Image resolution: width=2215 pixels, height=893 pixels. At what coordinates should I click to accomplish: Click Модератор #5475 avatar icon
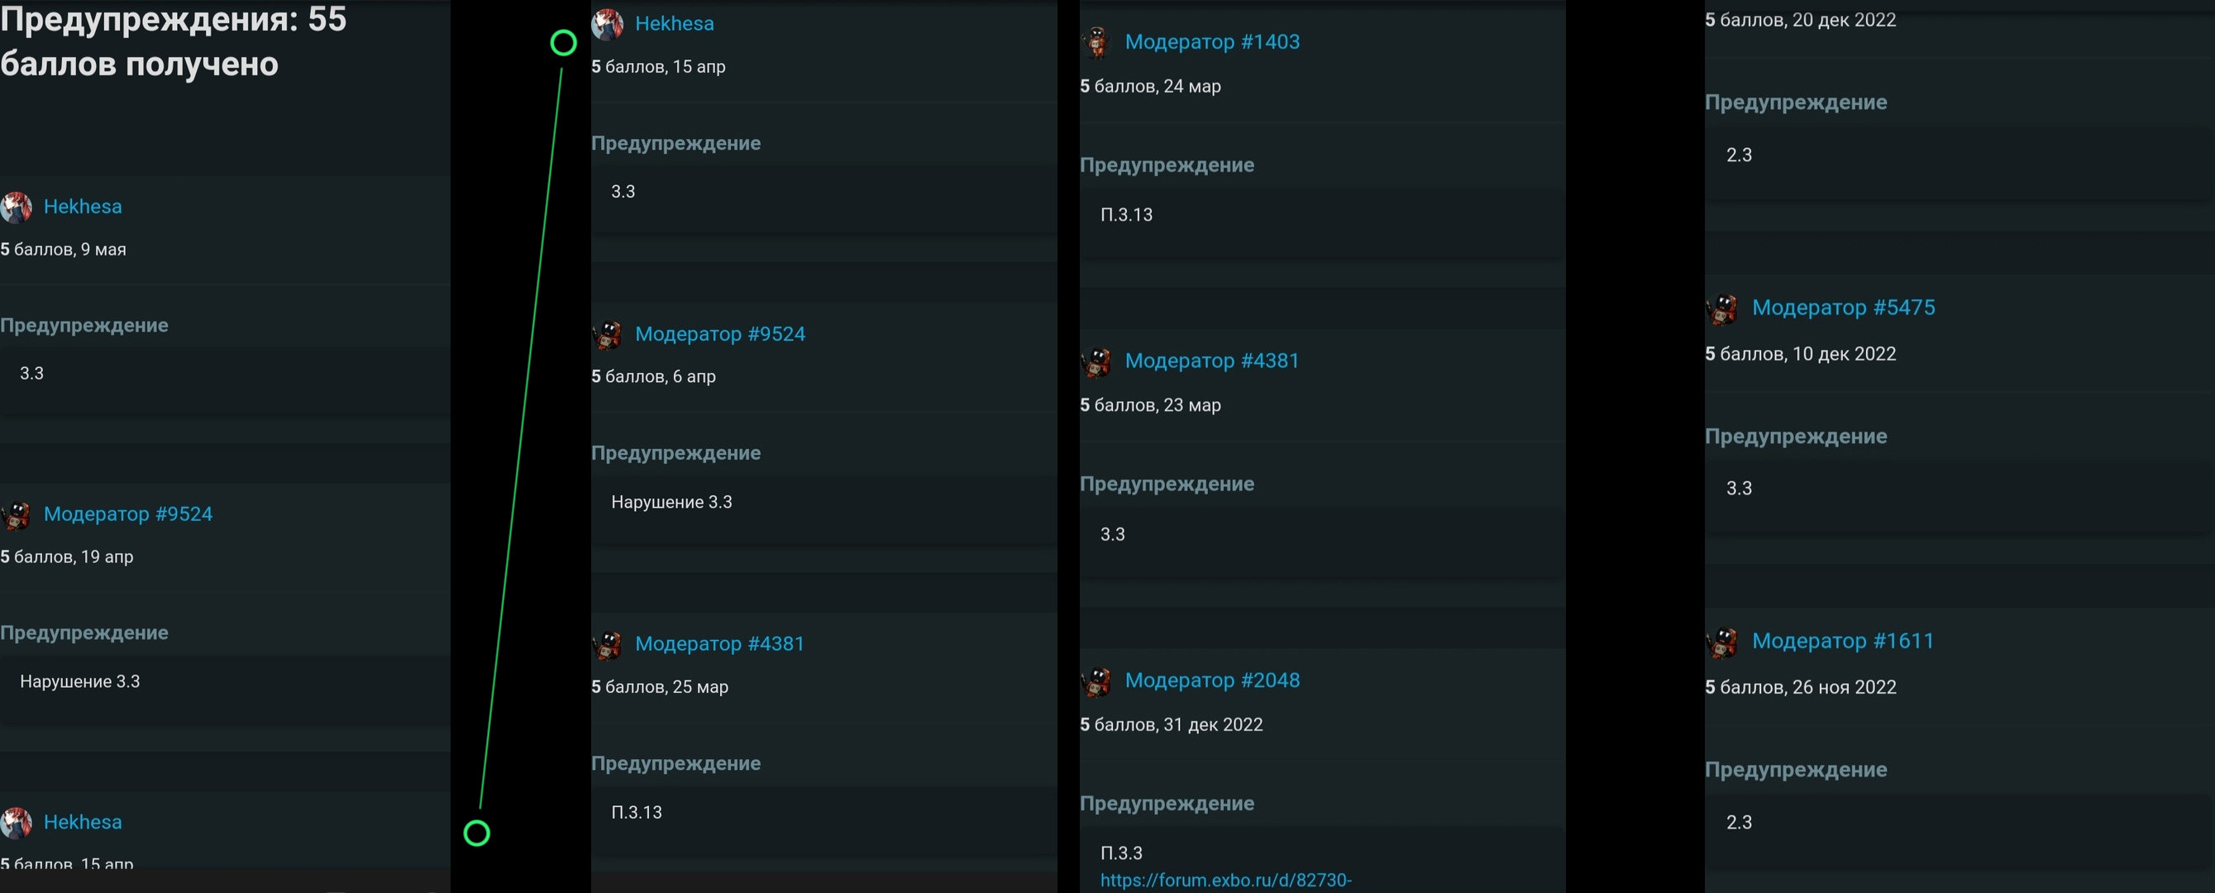click(1721, 309)
